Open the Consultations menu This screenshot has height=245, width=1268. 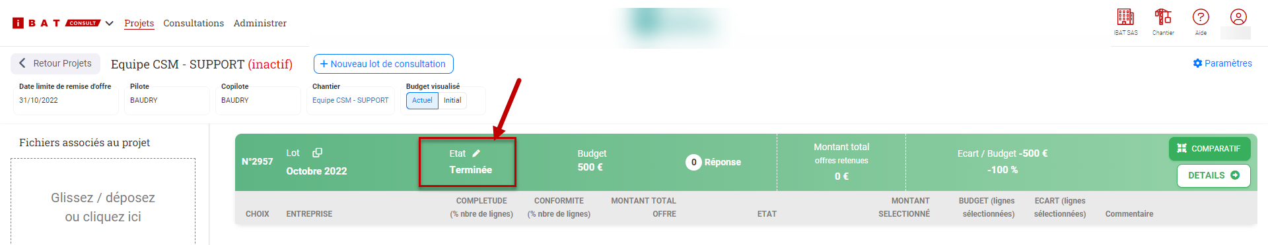[194, 23]
